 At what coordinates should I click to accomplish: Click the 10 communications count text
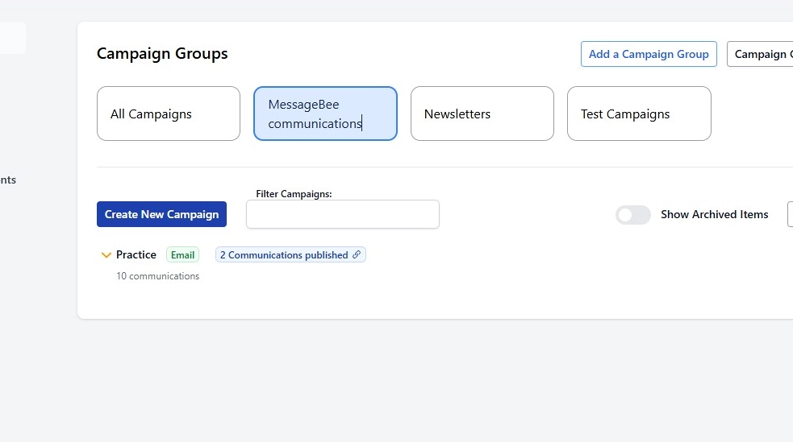(157, 276)
